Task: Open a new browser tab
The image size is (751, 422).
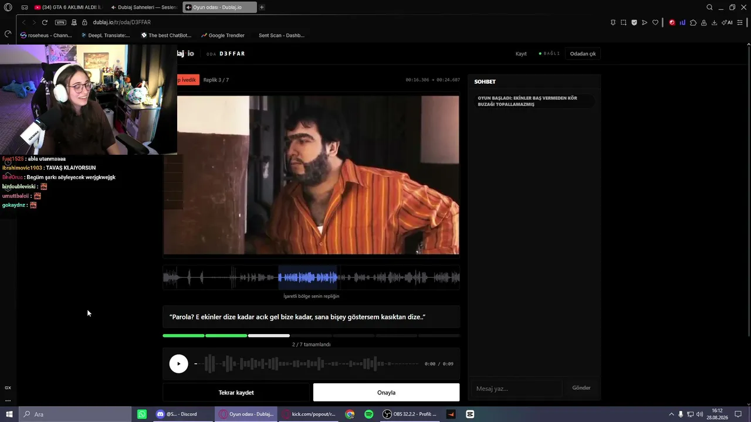Action: click(x=262, y=7)
